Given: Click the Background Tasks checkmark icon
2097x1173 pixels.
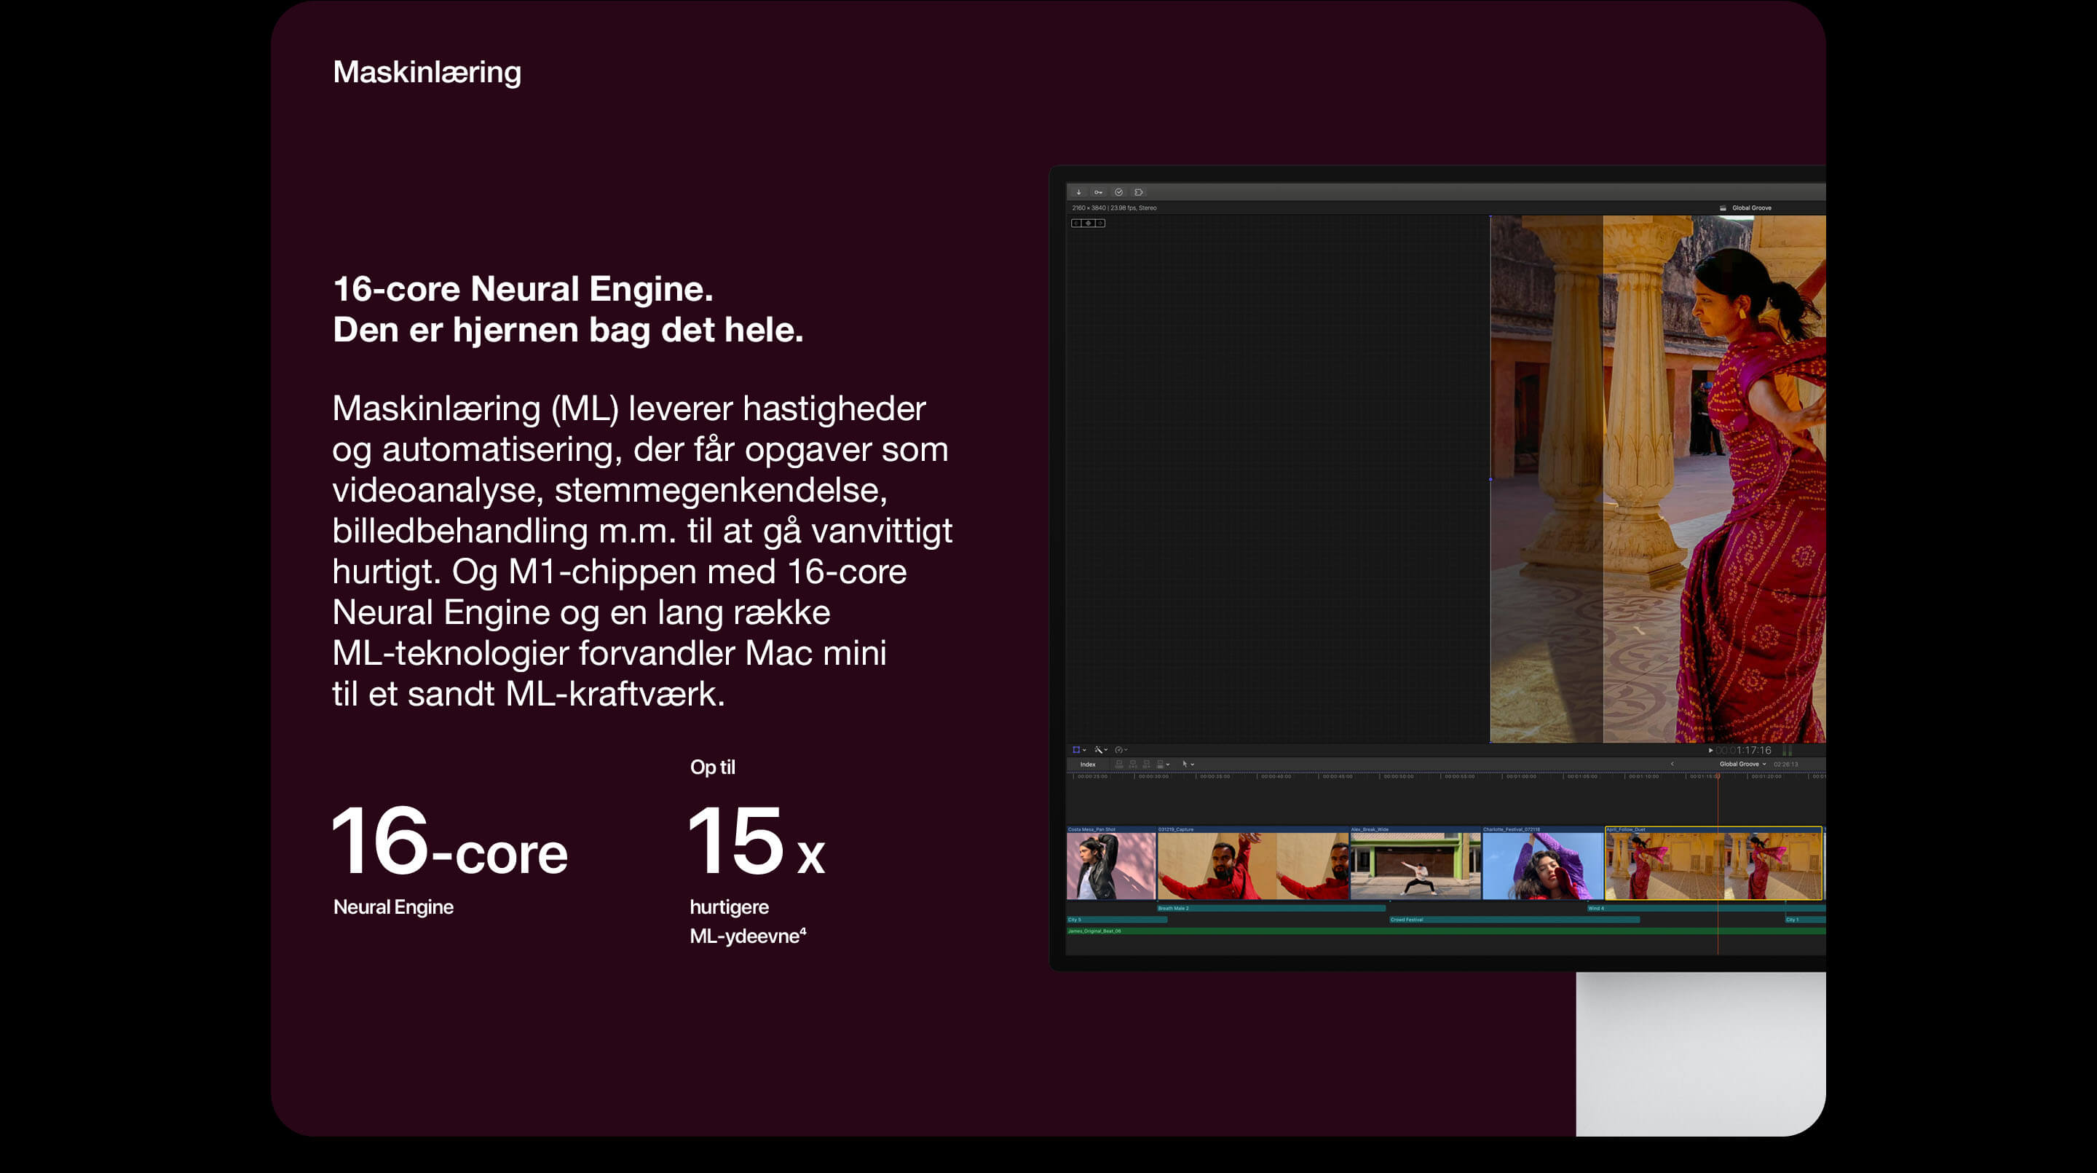Looking at the screenshot, I should (x=1118, y=192).
